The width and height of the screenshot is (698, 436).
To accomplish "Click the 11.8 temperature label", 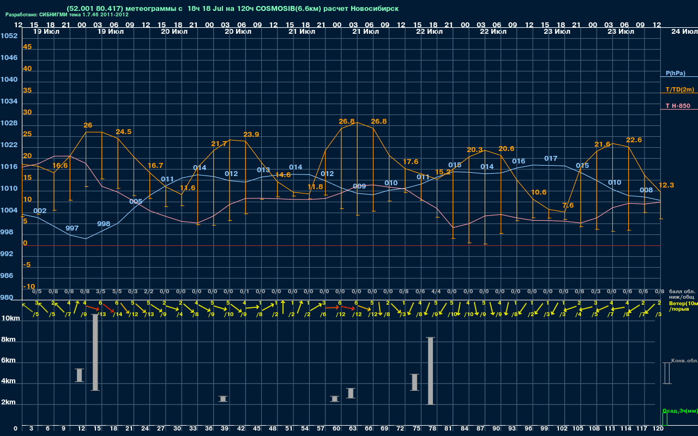I will (315, 187).
